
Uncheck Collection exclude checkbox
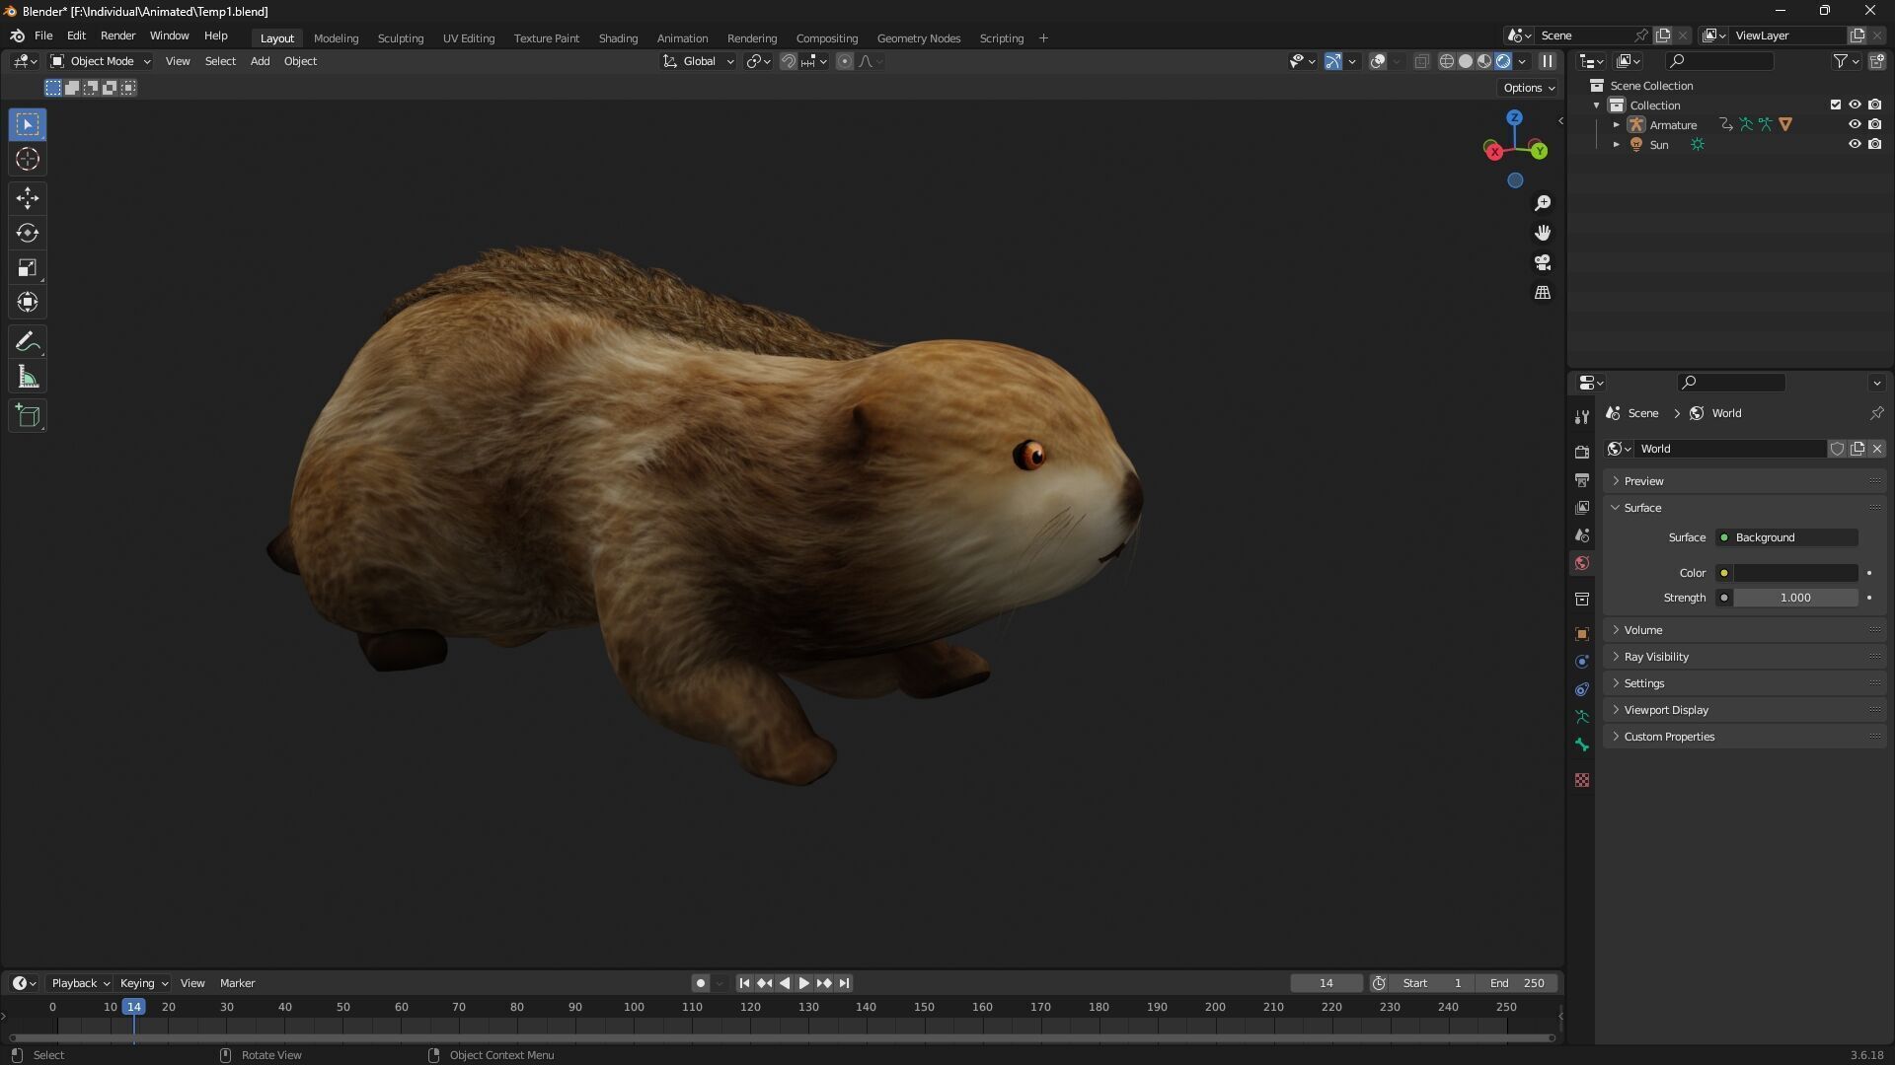1836,105
